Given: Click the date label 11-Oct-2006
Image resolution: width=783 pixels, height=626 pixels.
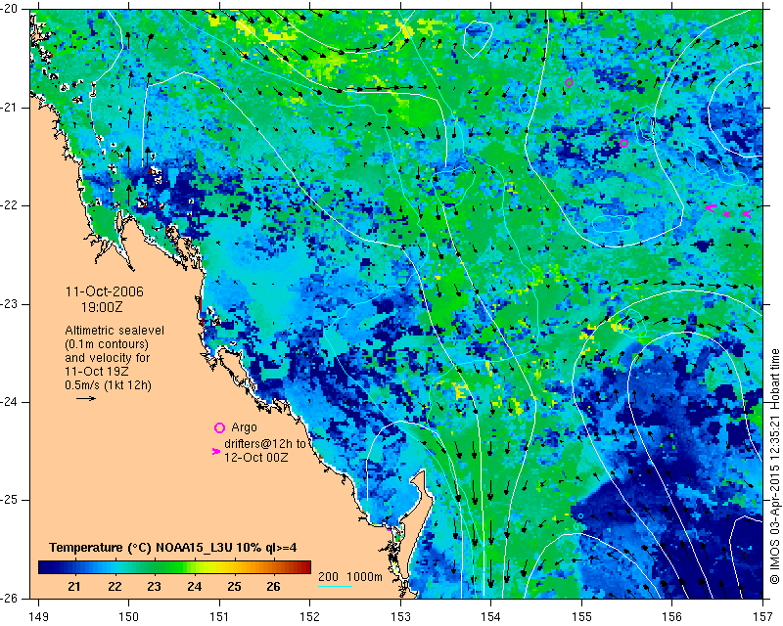Looking at the screenshot, I should 105,291.
